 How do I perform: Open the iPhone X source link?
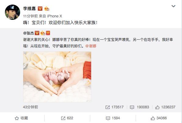(x=55, y=16)
